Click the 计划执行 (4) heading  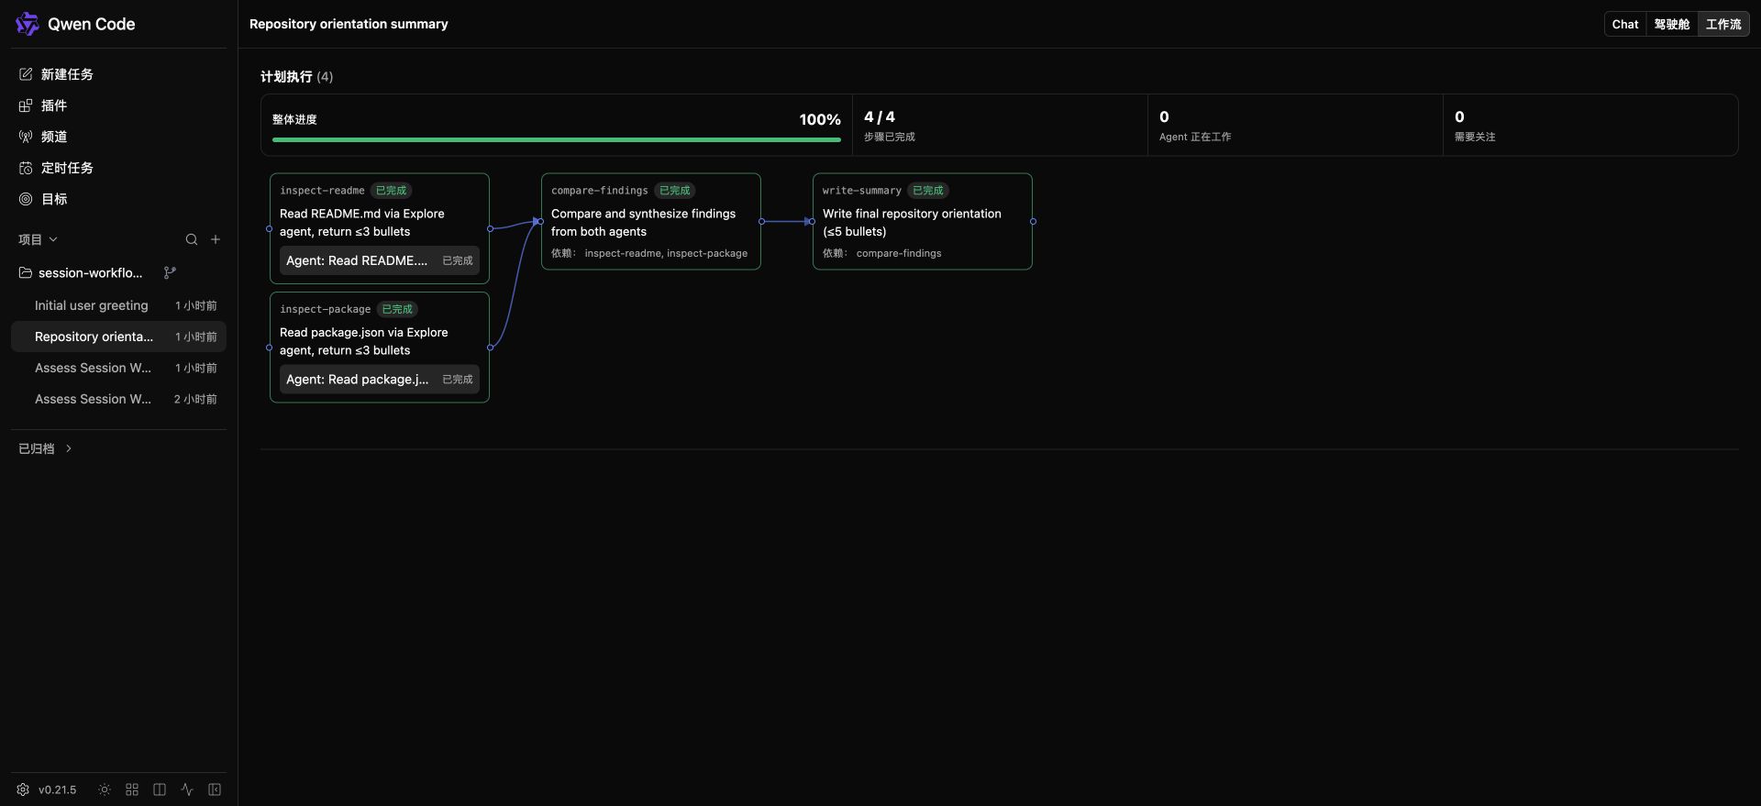tap(297, 77)
